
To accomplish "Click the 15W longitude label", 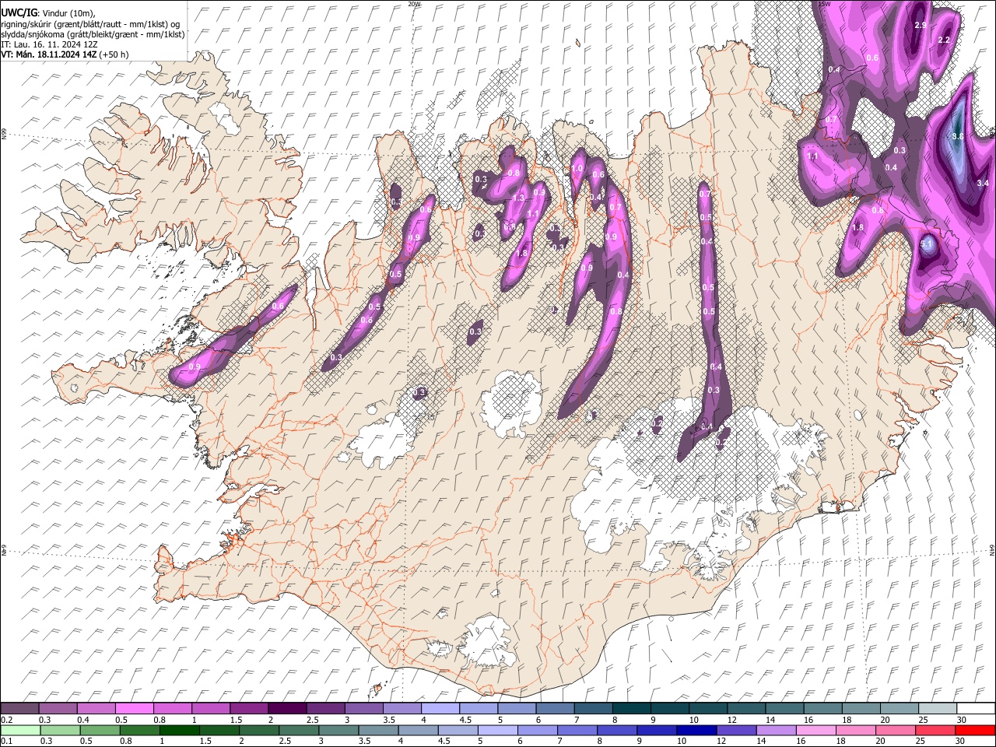I will [x=826, y=4].
